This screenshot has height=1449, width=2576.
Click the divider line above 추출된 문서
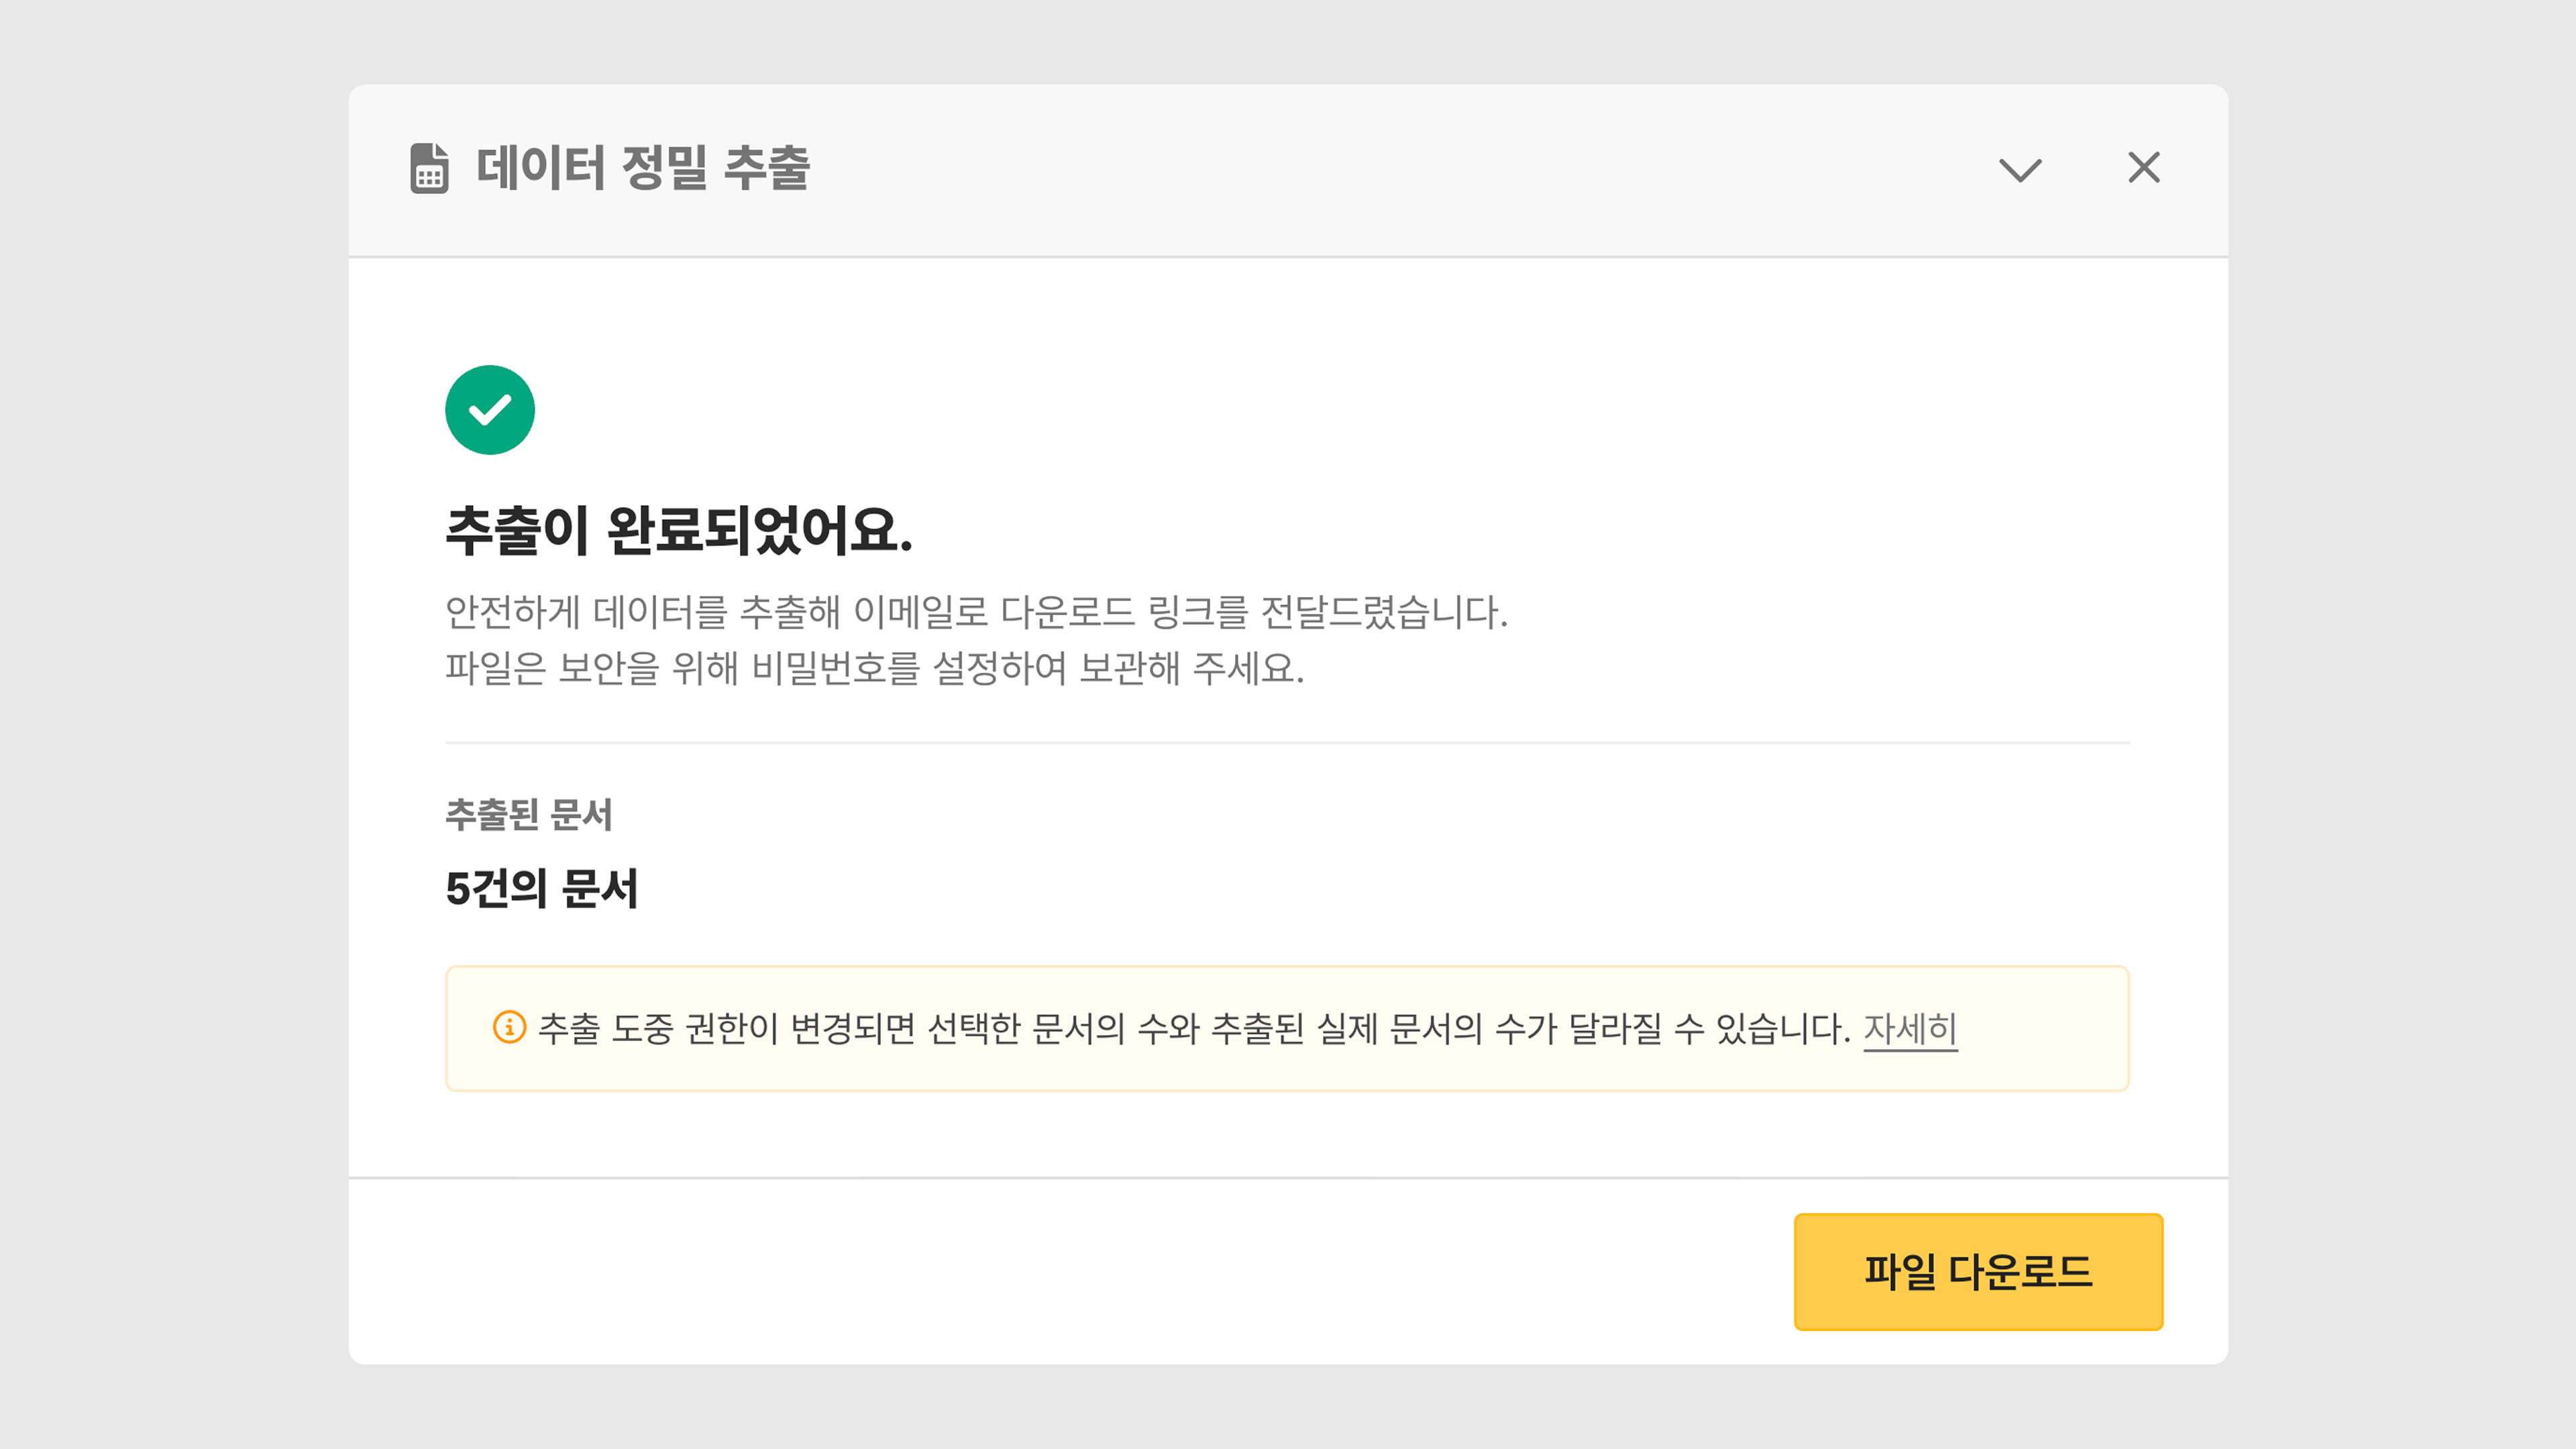(x=1287, y=743)
